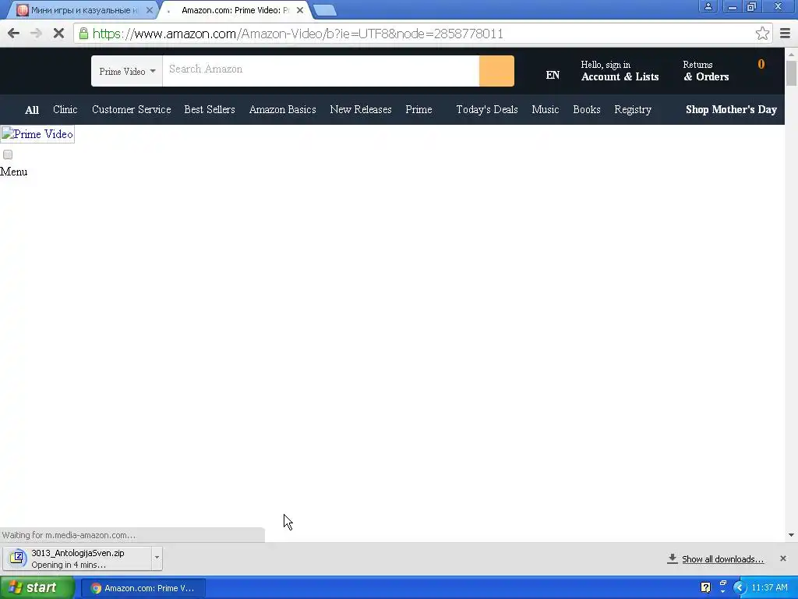Select the Amazon.com: Prime Video tab

coord(235,10)
